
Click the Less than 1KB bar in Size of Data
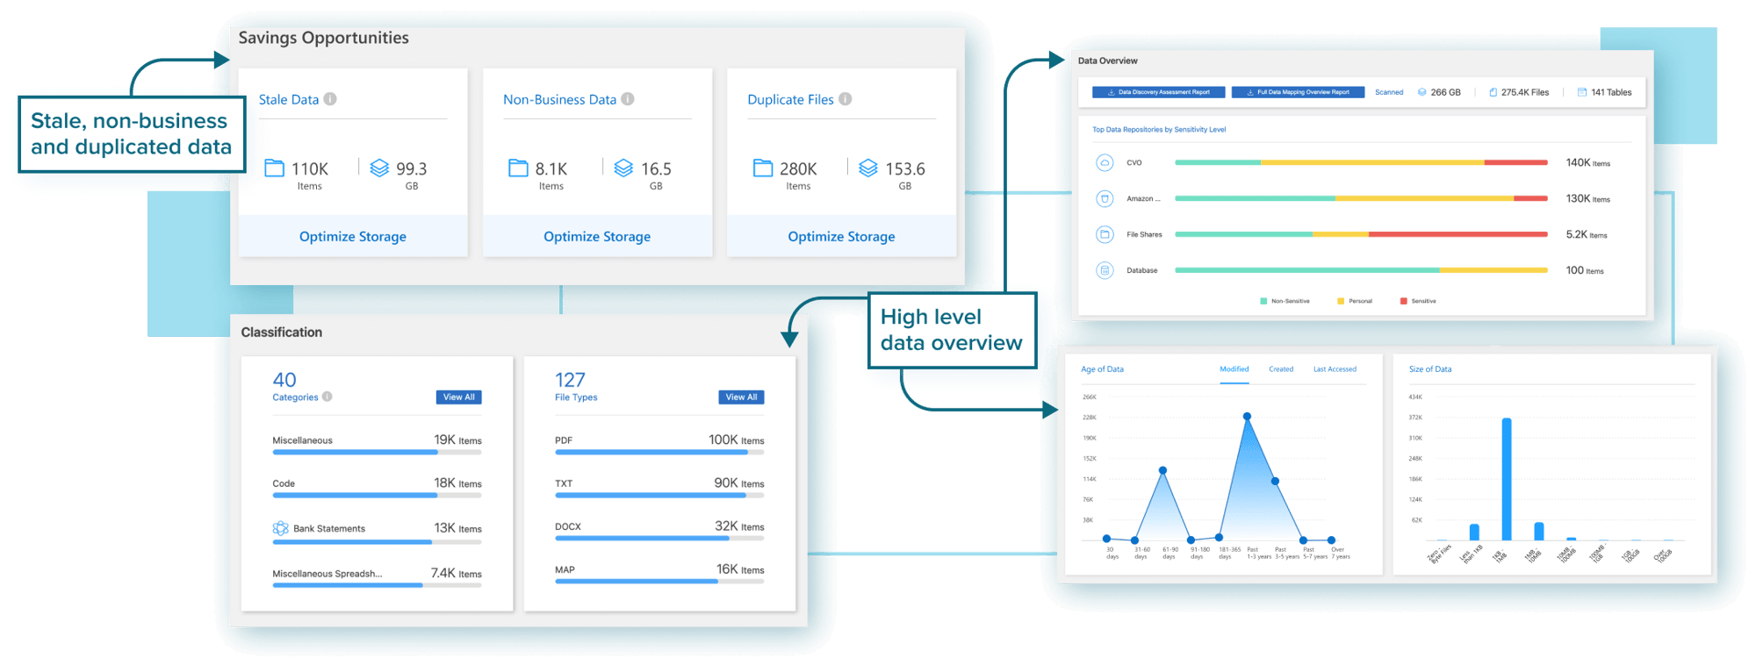click(1474, 532)
